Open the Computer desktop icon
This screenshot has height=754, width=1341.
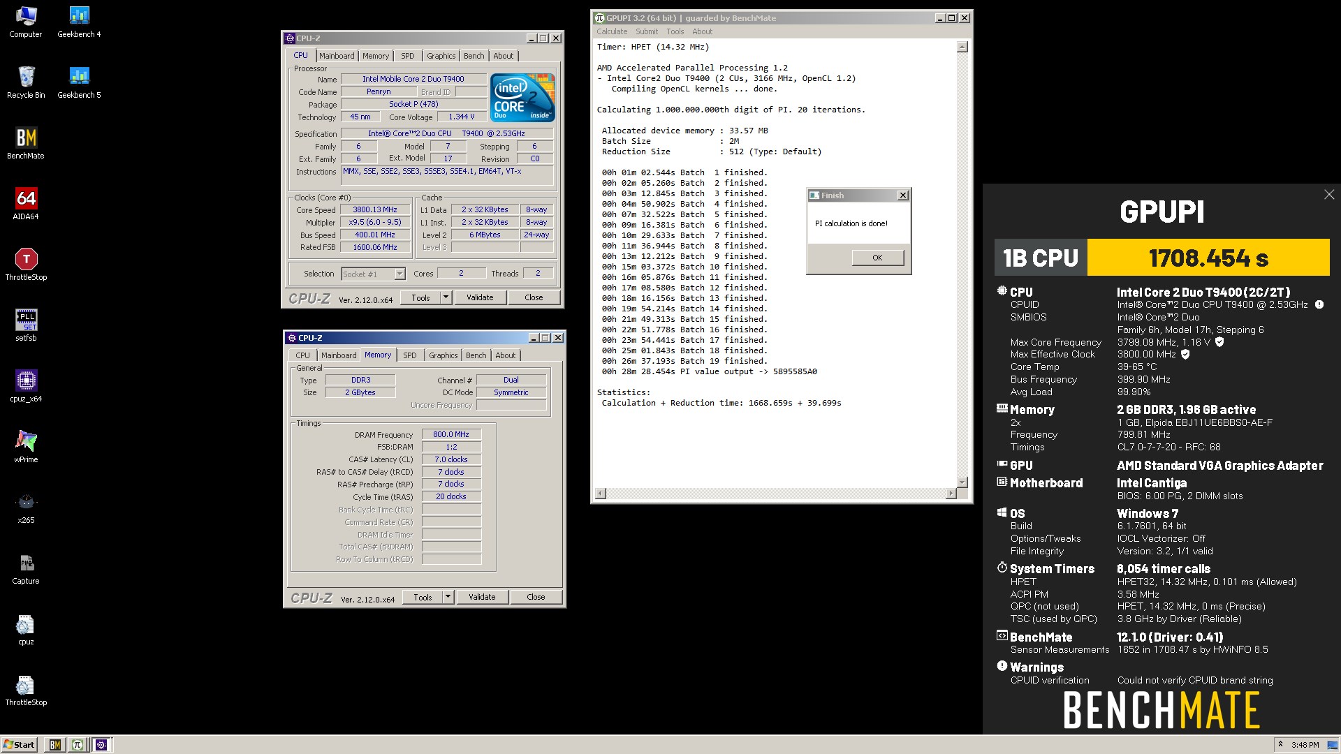pos(26,22)
